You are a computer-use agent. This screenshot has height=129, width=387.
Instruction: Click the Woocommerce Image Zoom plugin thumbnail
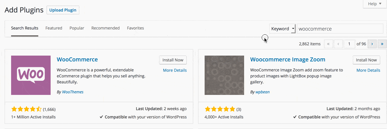224,75
